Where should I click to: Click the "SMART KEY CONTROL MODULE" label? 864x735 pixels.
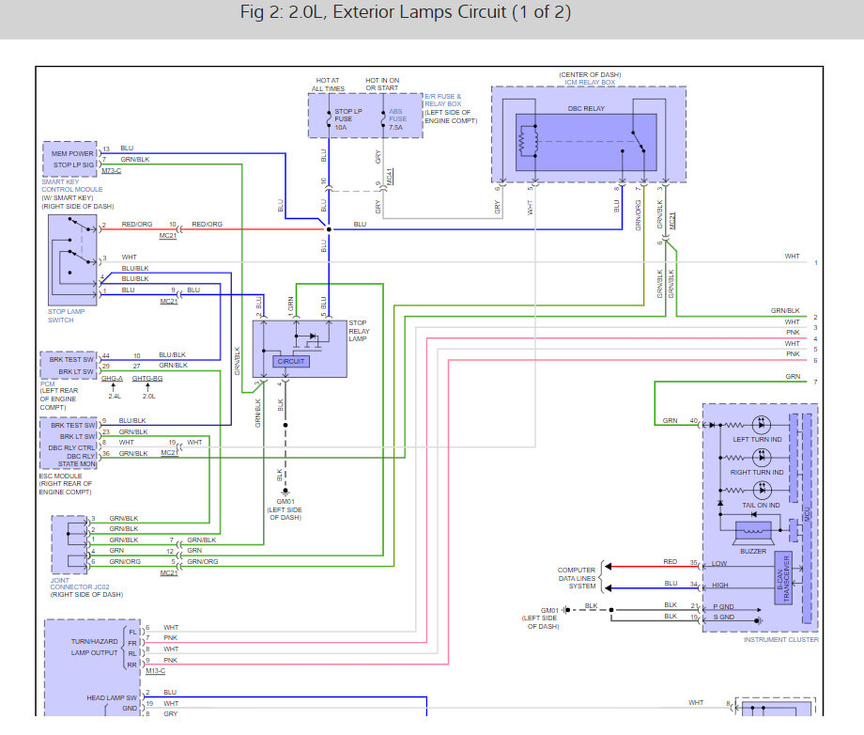(x=72, y=185)
